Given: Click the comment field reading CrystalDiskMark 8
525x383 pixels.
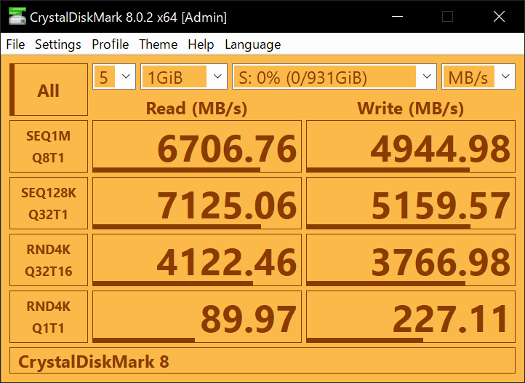Looking at the screenshot, I should coord(262,361).
